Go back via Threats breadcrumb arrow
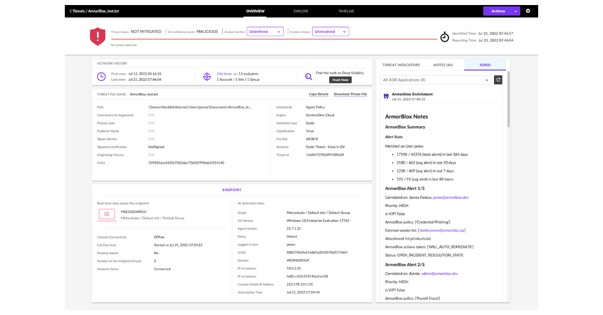This screenshot has width=603, height=315. (x=71, y=11)
